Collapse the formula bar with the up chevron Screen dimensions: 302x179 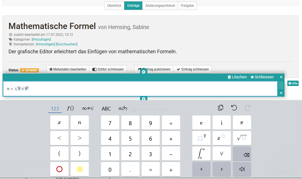[281, 77]
